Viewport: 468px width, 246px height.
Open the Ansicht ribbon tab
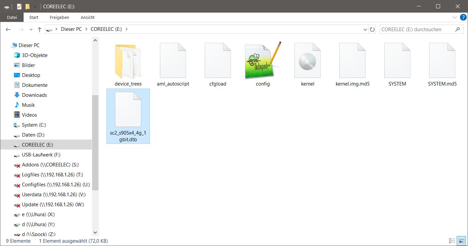pos(87,17)
